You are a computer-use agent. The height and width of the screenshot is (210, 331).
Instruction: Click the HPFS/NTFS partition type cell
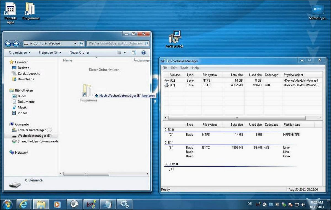point(291,135)
